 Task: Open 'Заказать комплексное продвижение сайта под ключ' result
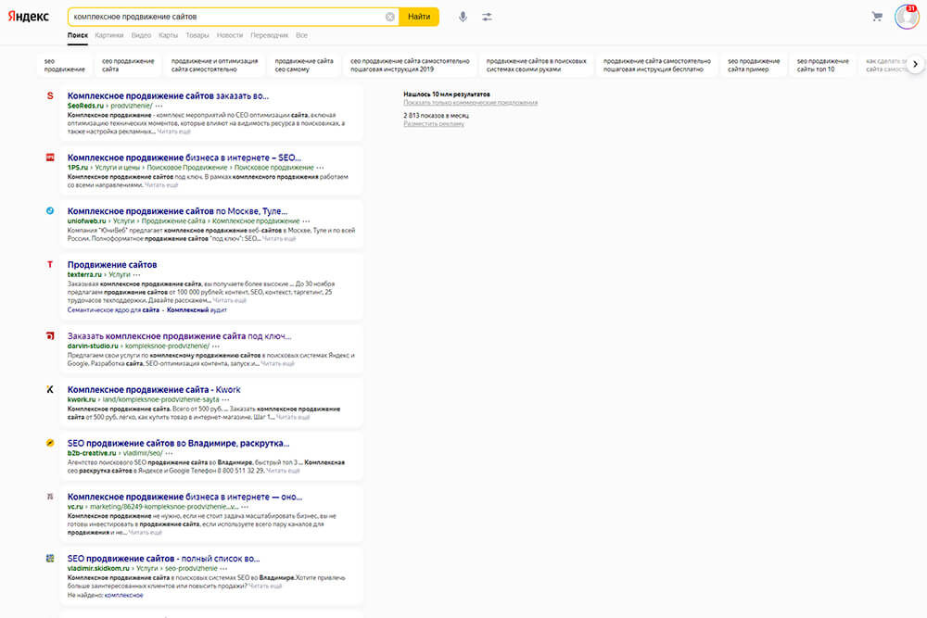tap(179, 336)
